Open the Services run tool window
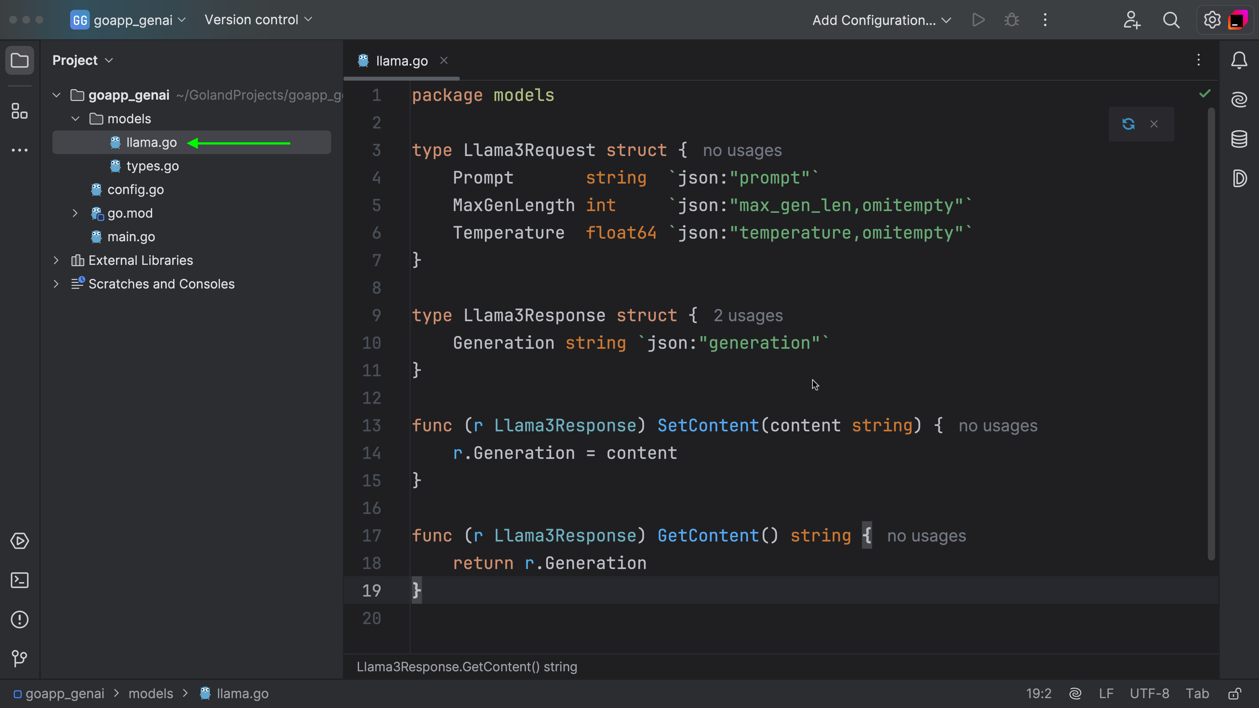Screen dimensions: 1259x708 (x=20, y=541)
